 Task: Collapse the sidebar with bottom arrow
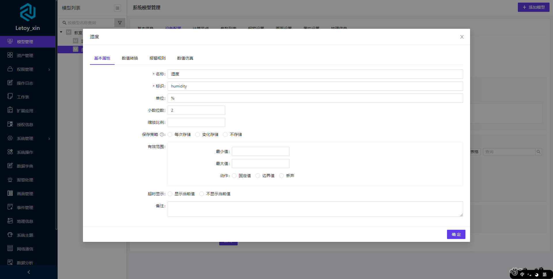pyautogui.click(x=29, y=272)
